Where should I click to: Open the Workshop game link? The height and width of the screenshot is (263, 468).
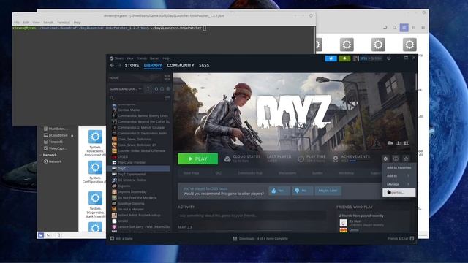(347, 173)
